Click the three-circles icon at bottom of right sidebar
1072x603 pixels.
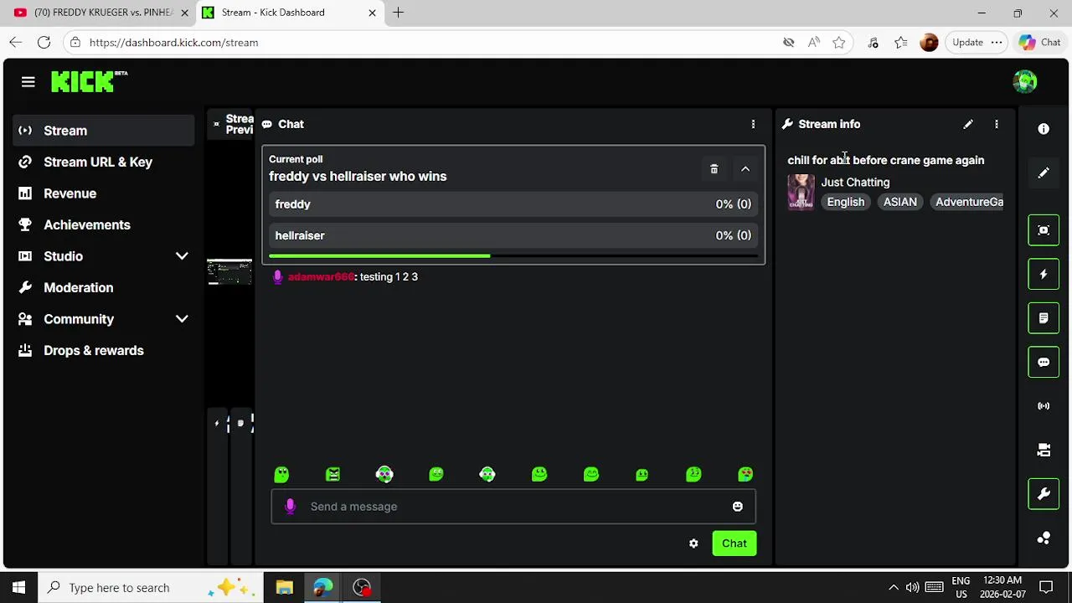1044,539
